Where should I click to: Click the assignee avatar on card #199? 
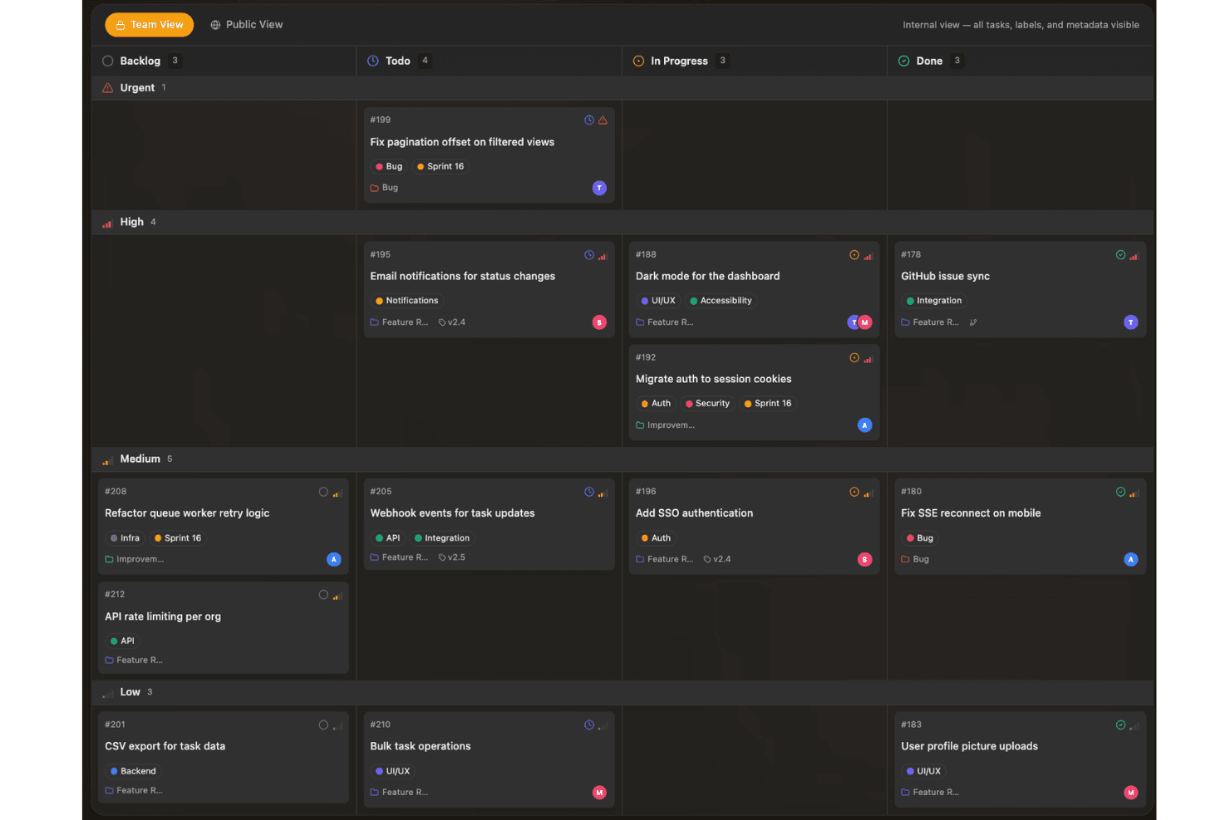599,188
